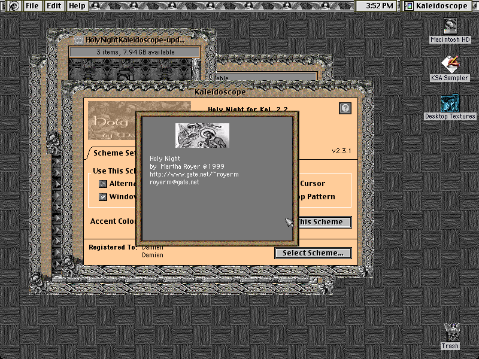Click the Holy Night window vertical scrollbar
This screenshot has height=359, width=479.
[x=196, y=69]
